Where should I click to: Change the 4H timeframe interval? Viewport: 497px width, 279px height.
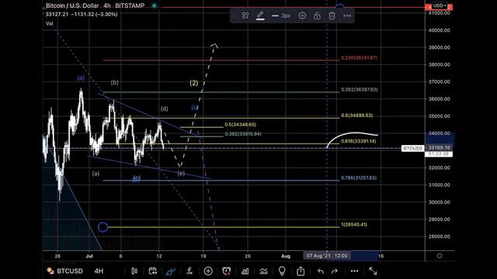[99, 271]
